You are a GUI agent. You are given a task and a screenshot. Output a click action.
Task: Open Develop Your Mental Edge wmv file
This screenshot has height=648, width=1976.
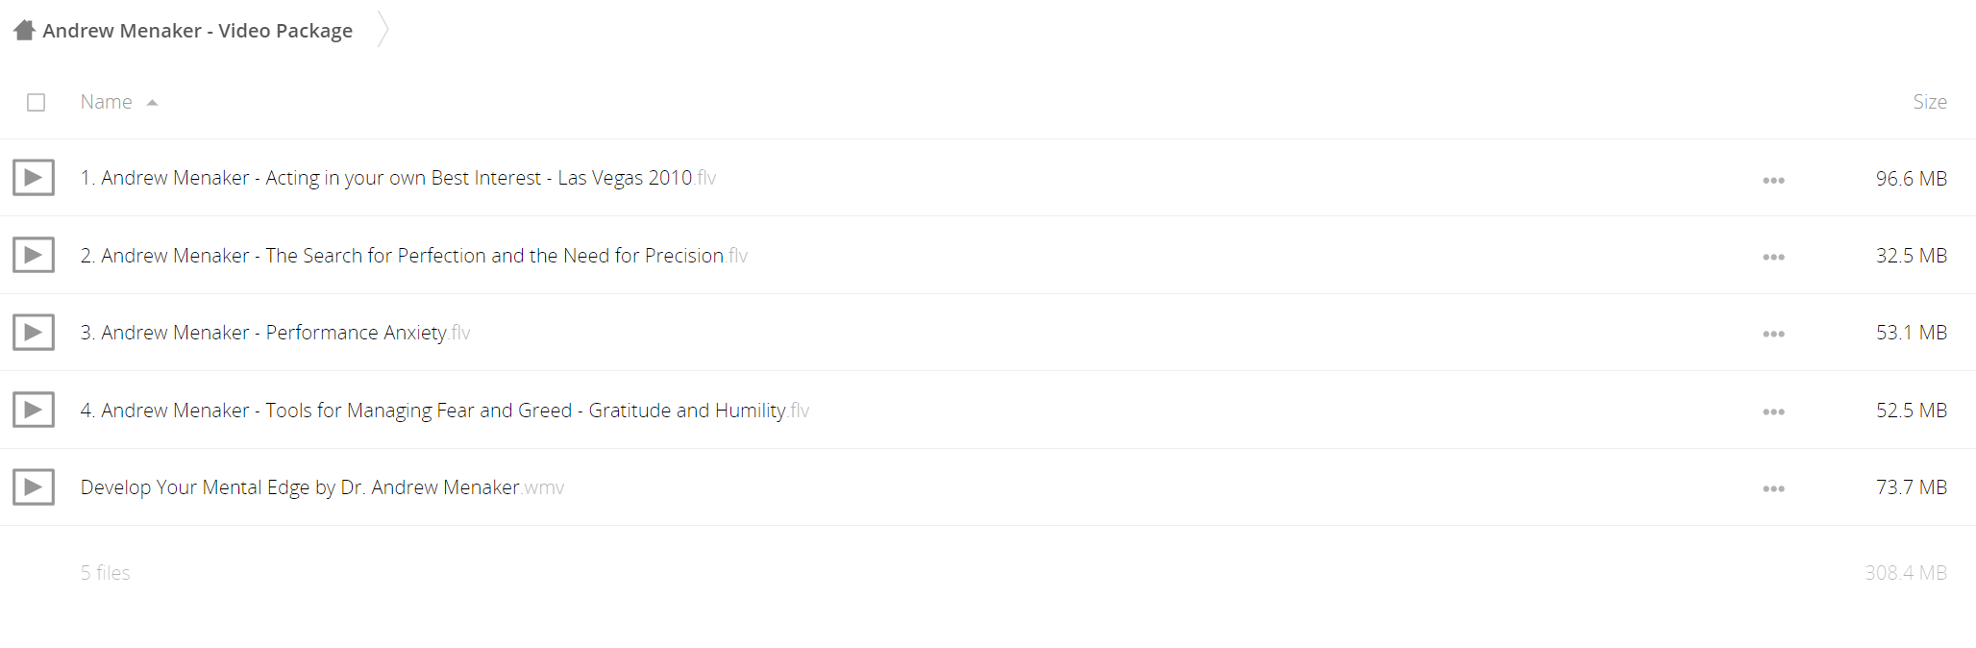[322, 487]
